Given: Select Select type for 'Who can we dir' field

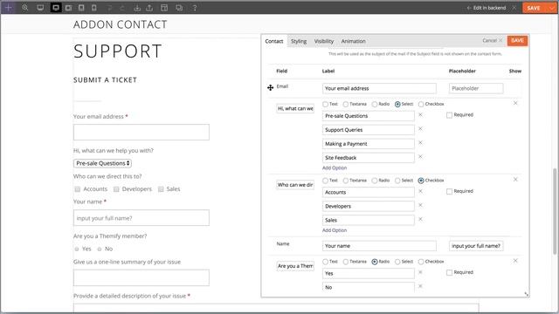Looking at the screenshot, I should pos(397,181).
